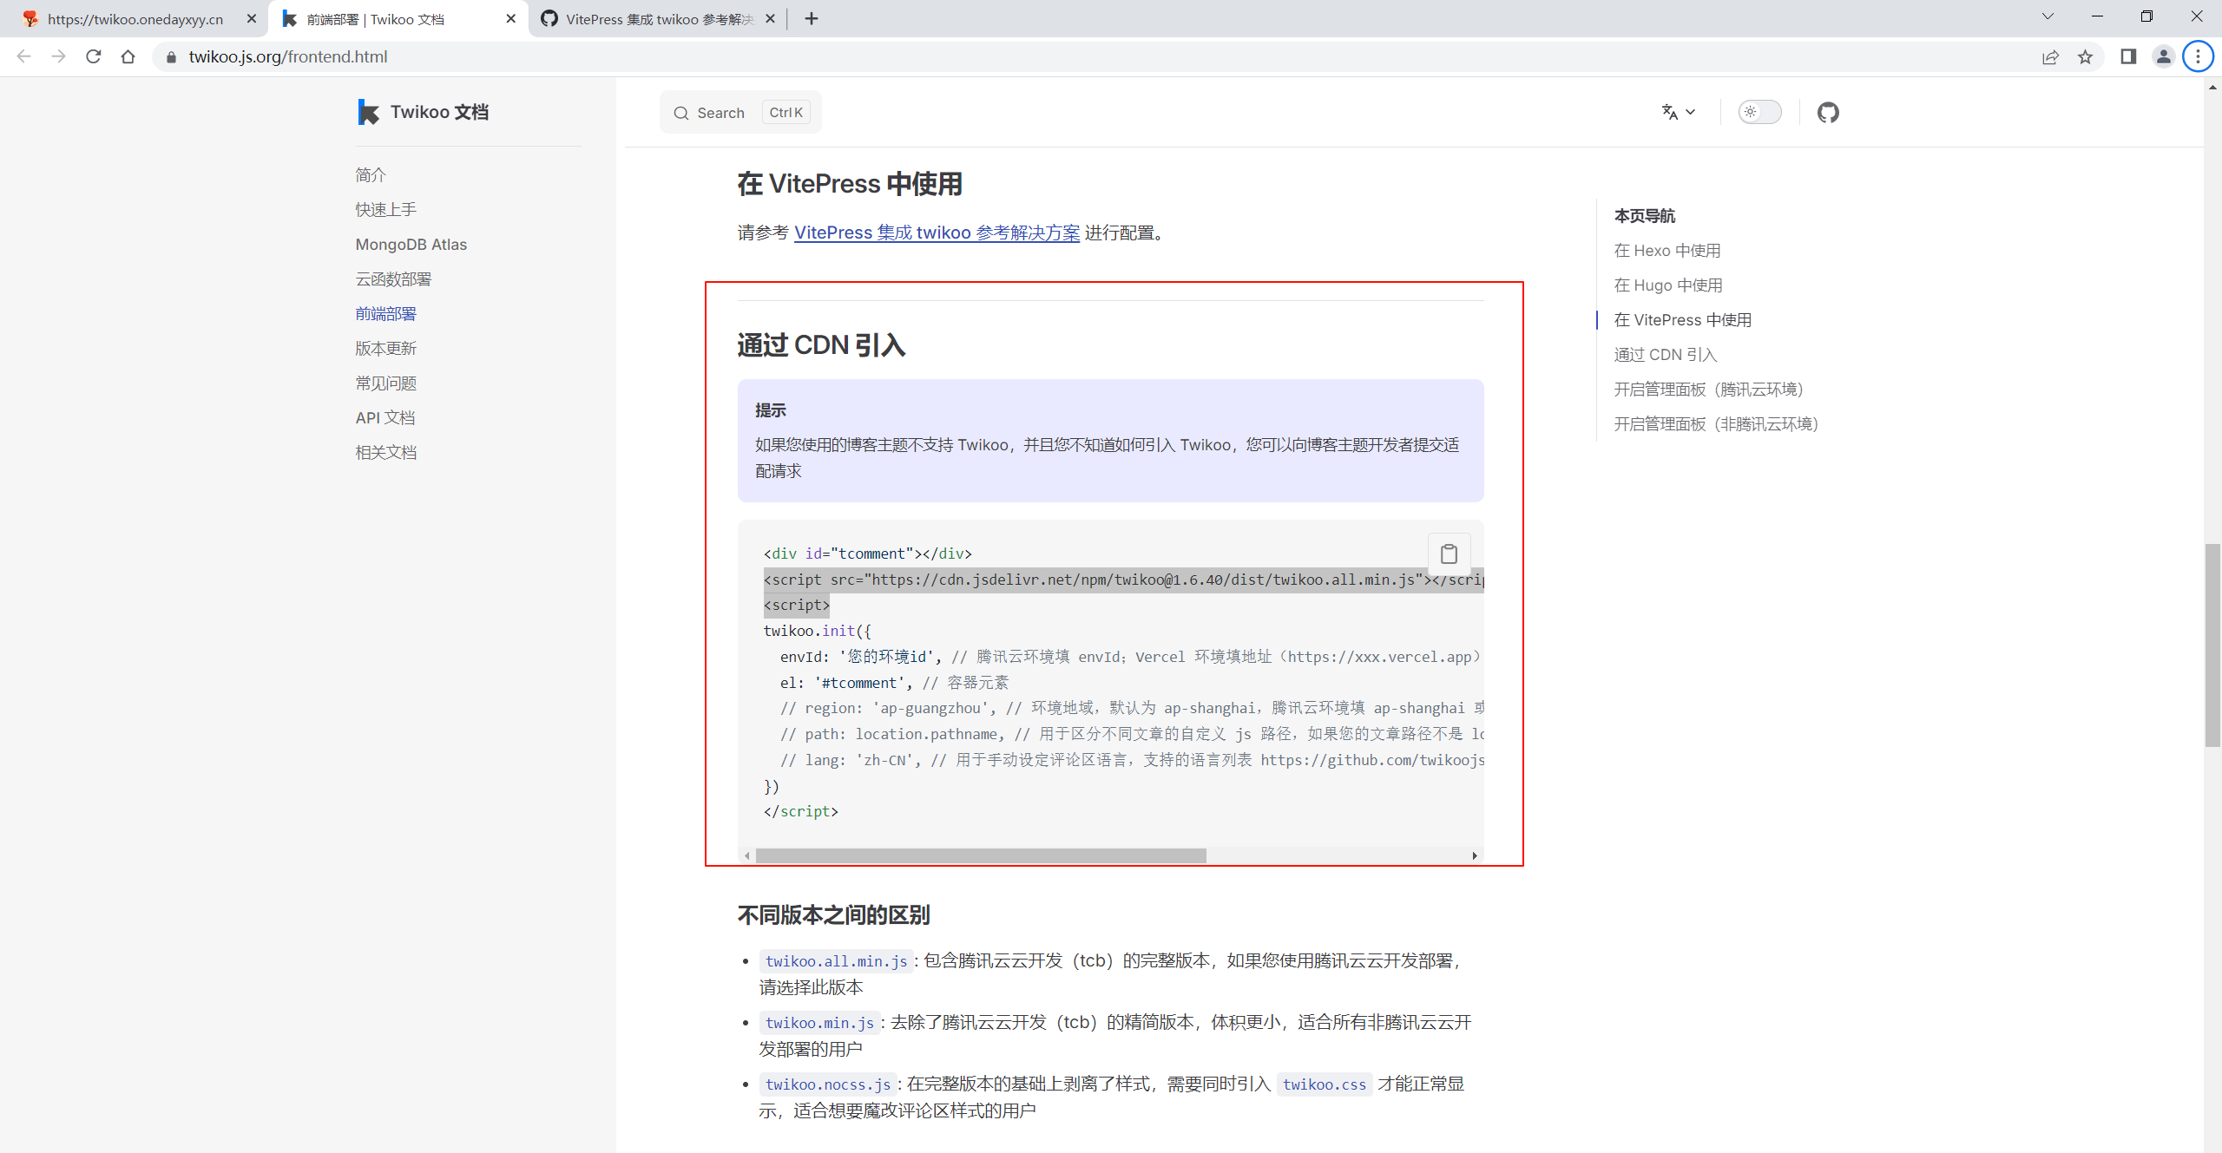Click the address bar URL
This screenshot has width=2222, height=1153.
point(288,56)
